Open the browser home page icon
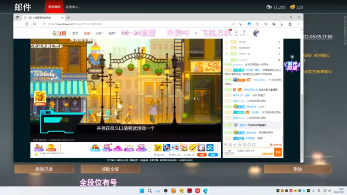The height and width of the screenshot is (195, 347). [x=34, y=24]
